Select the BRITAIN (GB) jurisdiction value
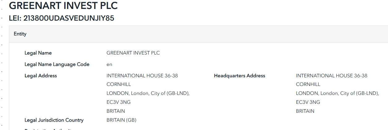388x130 pixels. click(121, 120)
